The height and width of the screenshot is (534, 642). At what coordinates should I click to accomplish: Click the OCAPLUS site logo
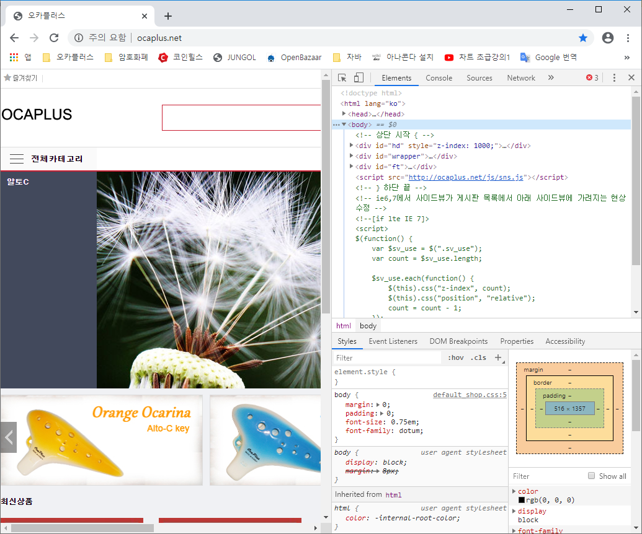37,115
